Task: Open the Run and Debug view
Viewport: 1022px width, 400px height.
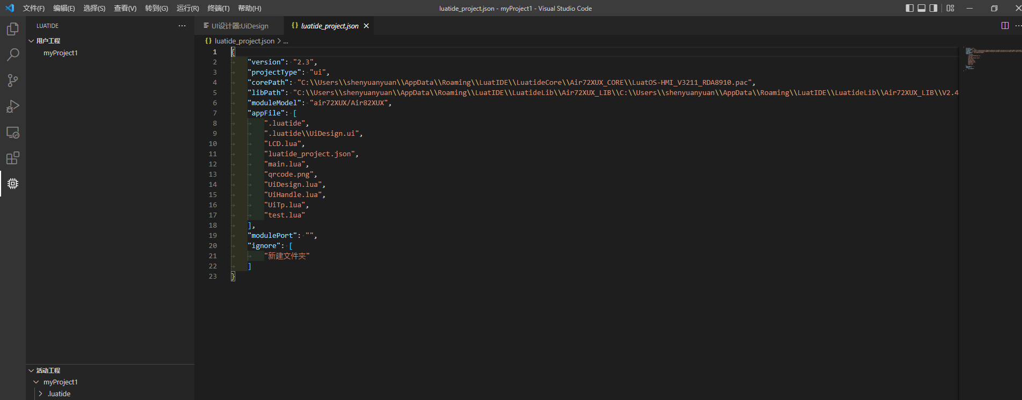Action: point(13,106)
